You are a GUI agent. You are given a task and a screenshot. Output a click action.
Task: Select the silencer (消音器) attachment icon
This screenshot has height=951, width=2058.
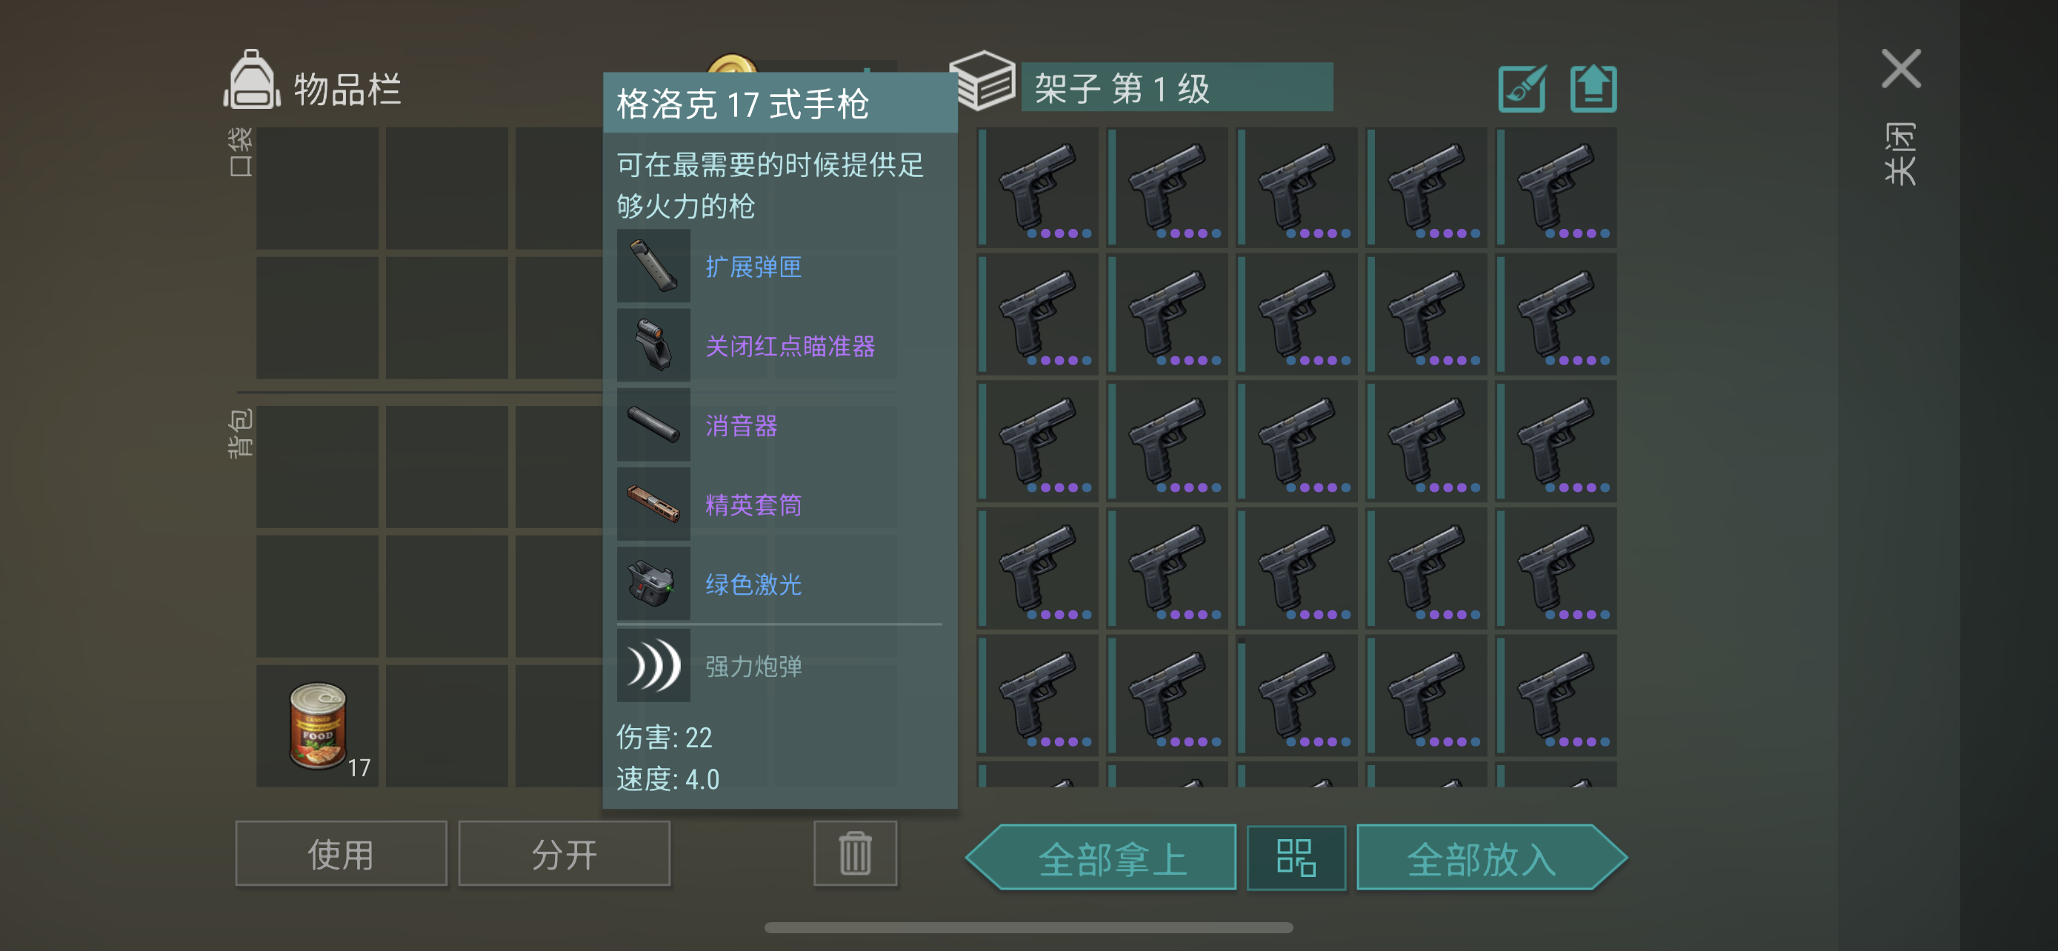point(653,424)
